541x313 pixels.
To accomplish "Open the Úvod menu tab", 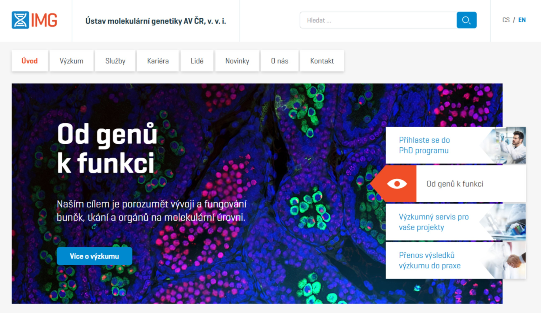I will [30, 61].
